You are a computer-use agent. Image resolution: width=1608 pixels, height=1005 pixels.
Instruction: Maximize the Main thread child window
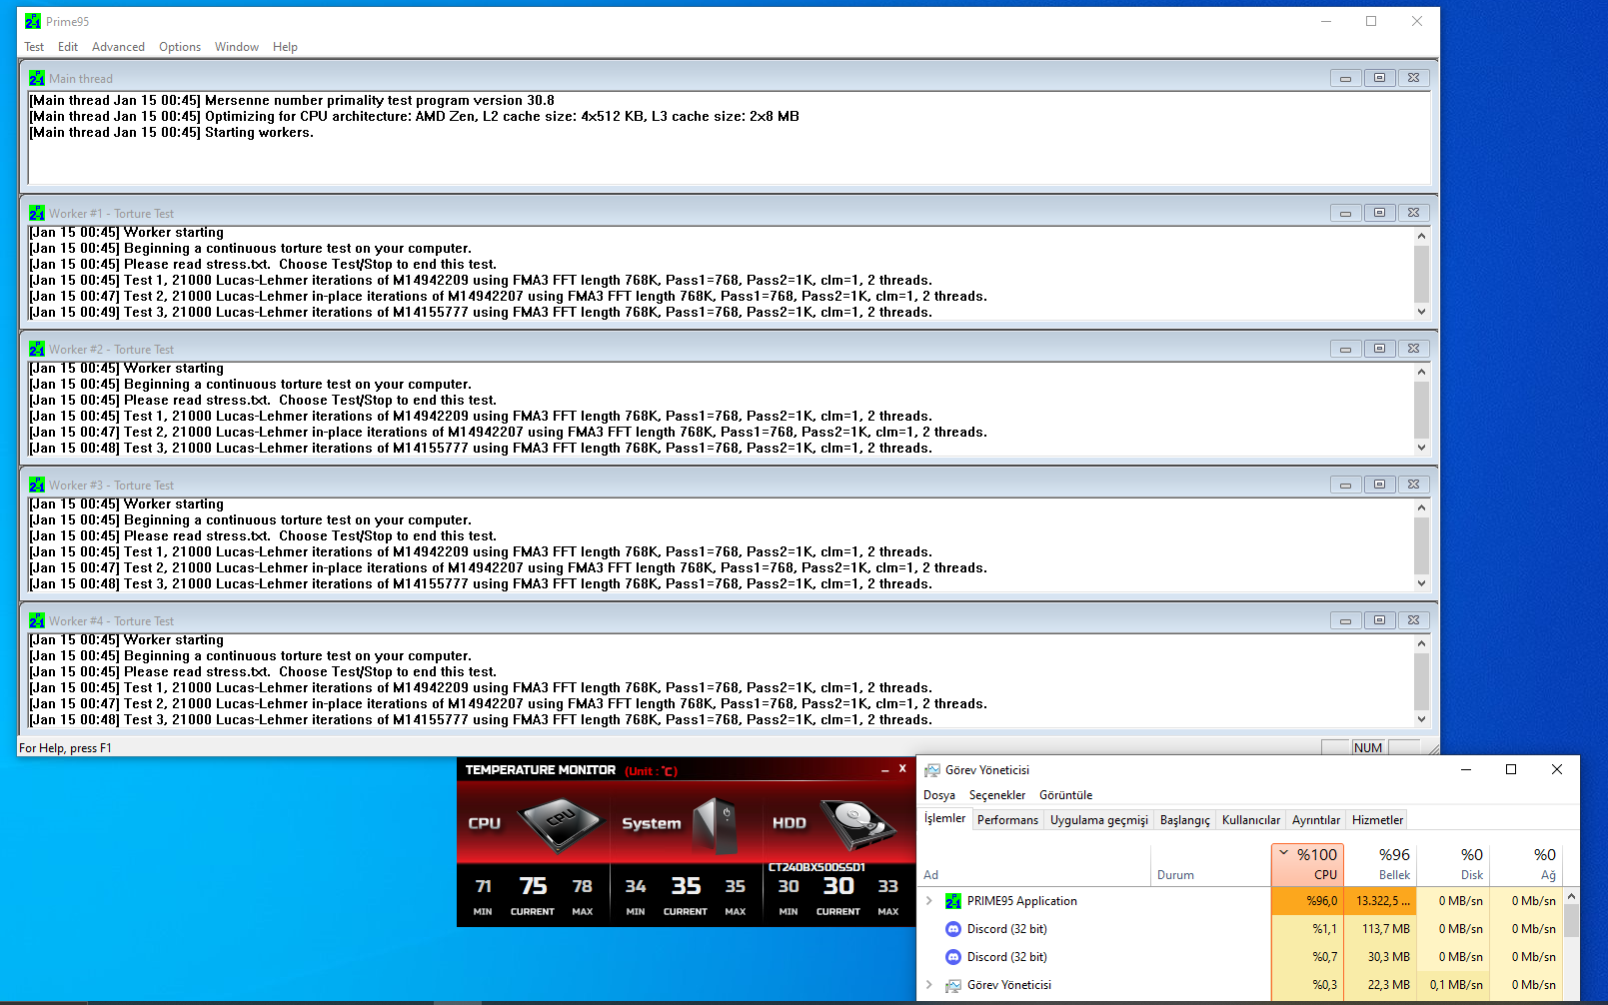point(1379,78)
